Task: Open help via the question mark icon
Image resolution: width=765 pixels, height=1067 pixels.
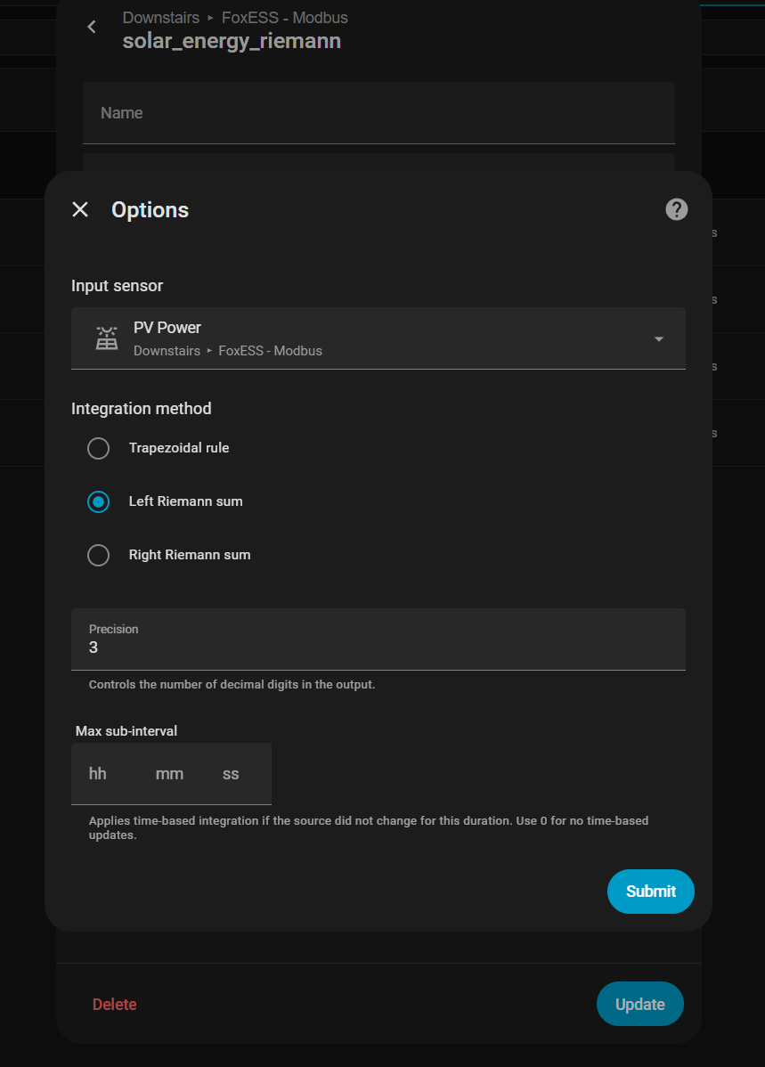Action: (x=676, y=209)
